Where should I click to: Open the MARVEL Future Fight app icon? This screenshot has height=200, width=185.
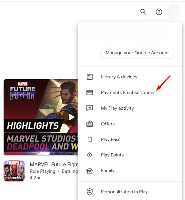click(x=14, y=171)
